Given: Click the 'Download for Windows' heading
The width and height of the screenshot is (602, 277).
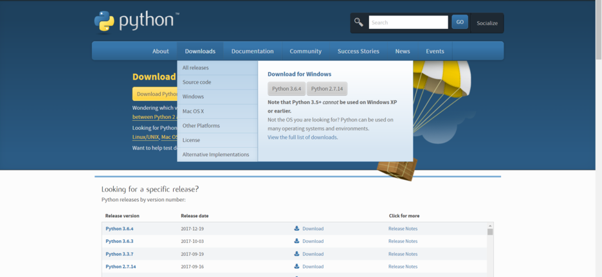Looking at the screenshot, I should tap(300, 74).
